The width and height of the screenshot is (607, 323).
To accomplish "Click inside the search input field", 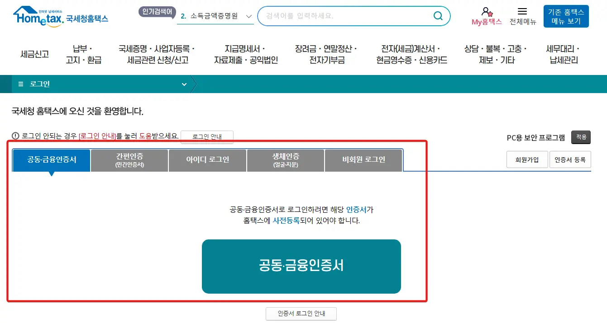I will 344,16.
